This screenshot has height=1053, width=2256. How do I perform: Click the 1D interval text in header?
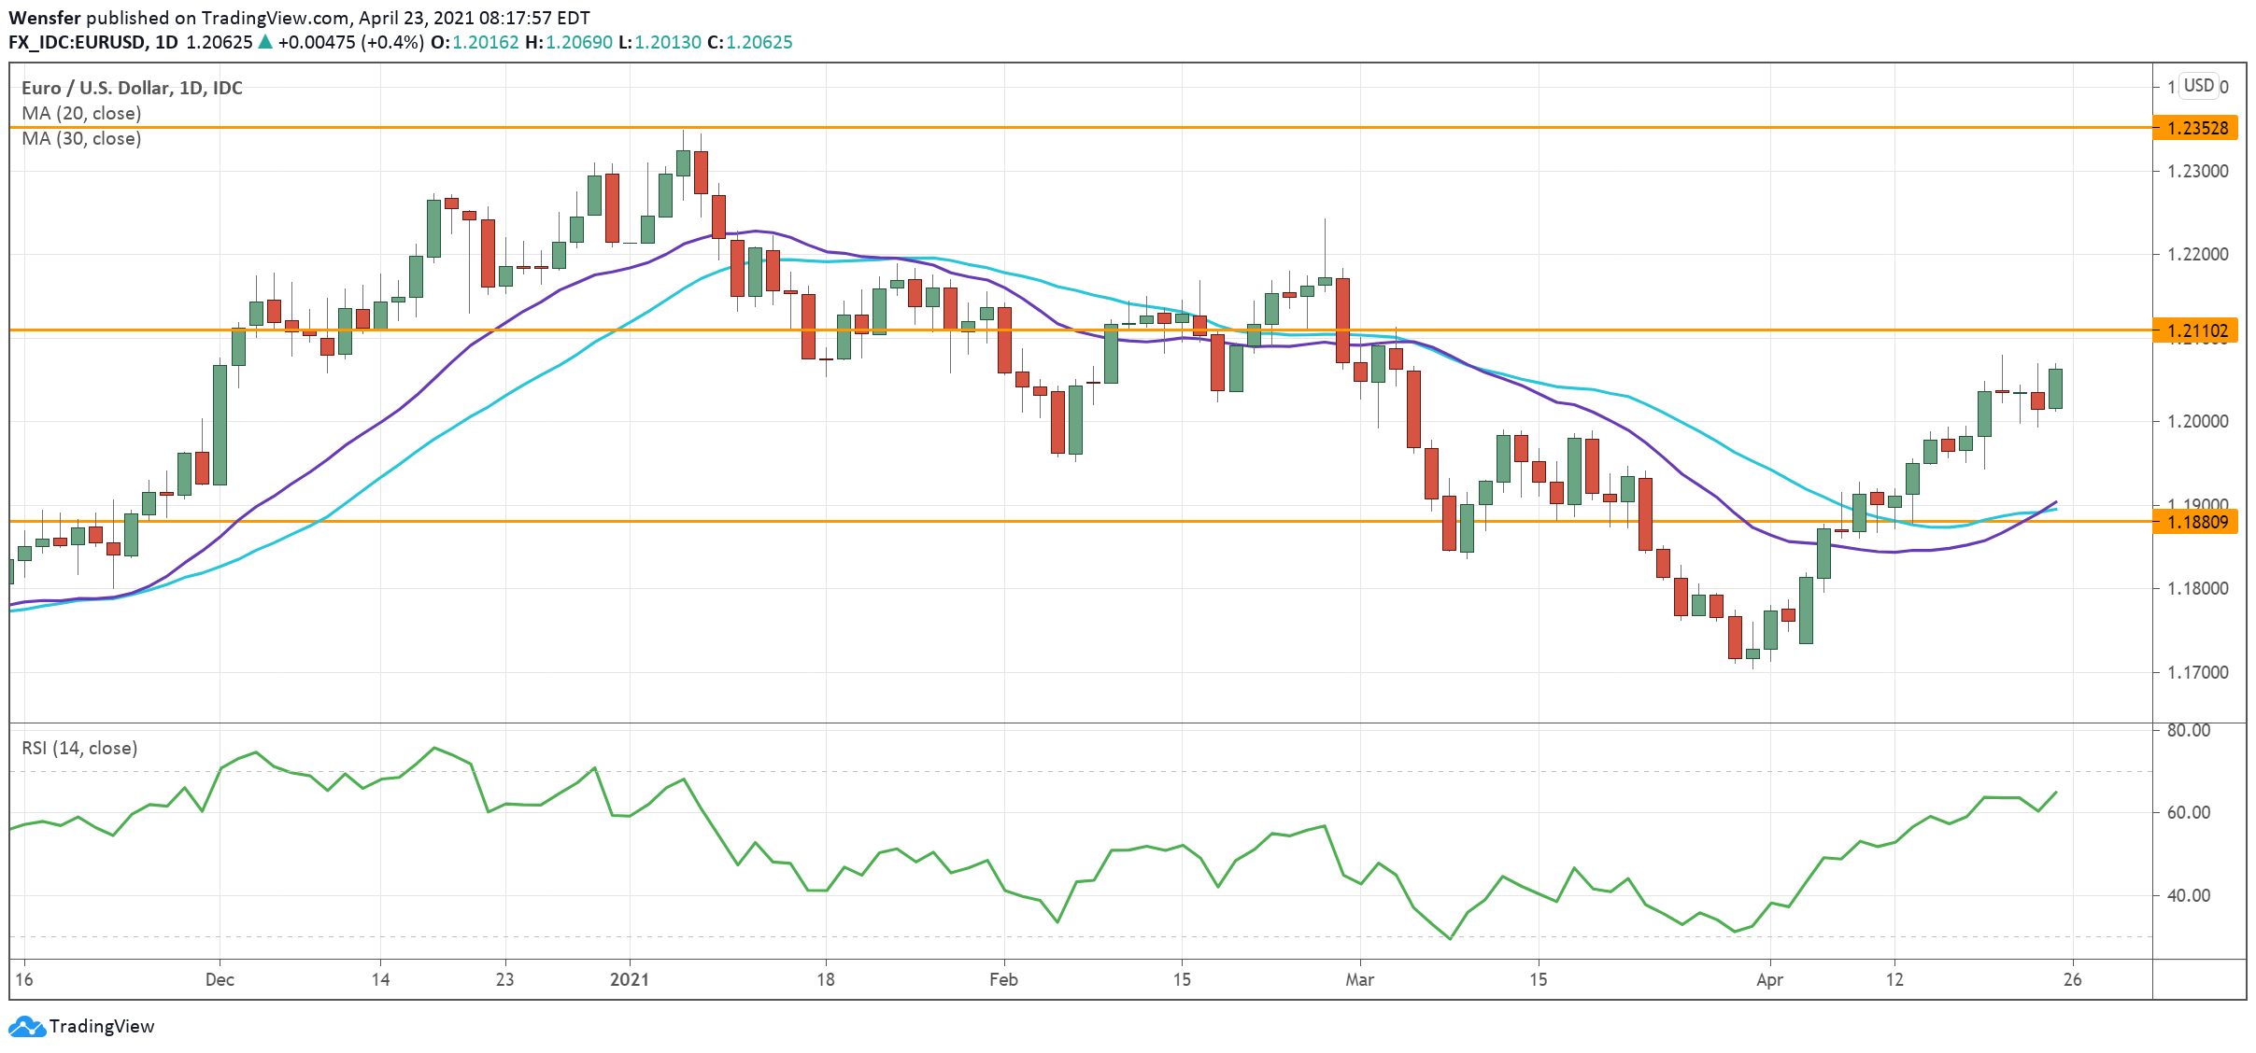(166, 42)
